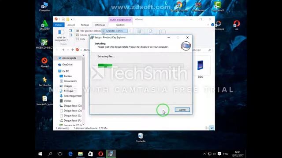Switch to the Accueil ribbon tab
The image size is (282, 158).
point(71,25)
